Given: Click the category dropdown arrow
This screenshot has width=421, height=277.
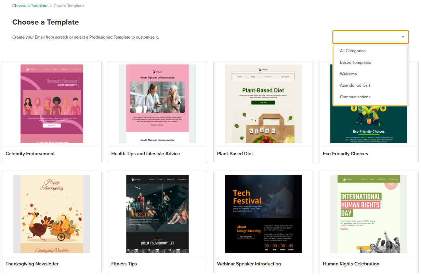Looking at the screenshot, I should click(403, 37).
